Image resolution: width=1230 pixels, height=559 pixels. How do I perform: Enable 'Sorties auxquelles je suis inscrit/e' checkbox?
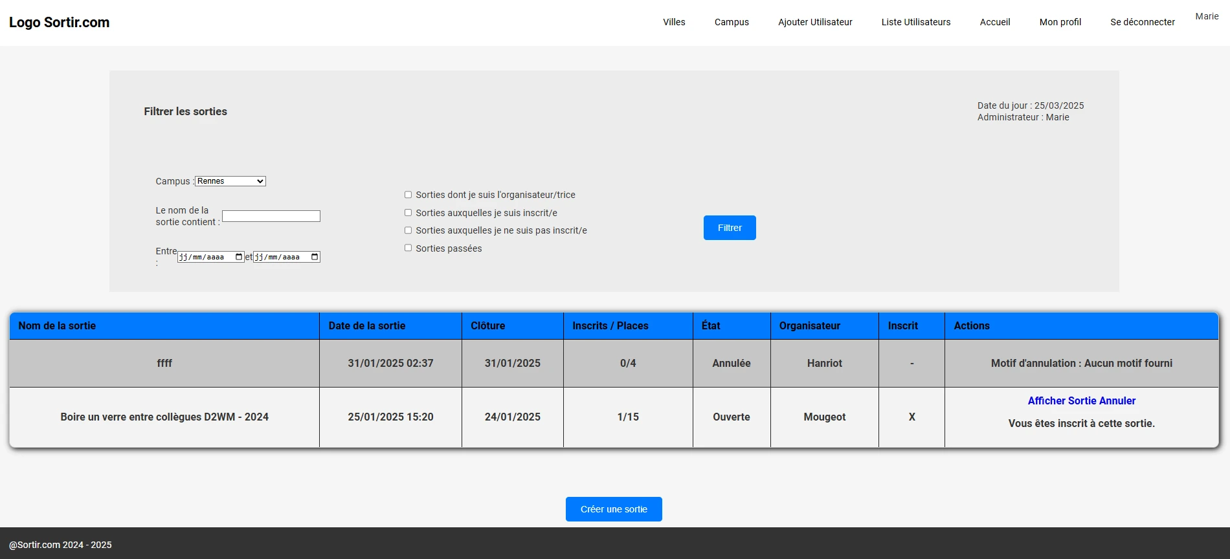tap(408, 213)
